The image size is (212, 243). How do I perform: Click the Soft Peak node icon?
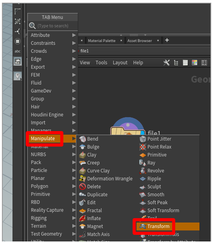143,202
